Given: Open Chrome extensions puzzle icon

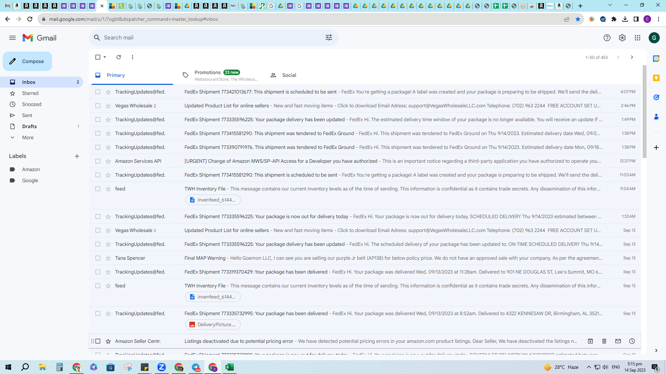Looking at the screenshot, I should [614, 19].
